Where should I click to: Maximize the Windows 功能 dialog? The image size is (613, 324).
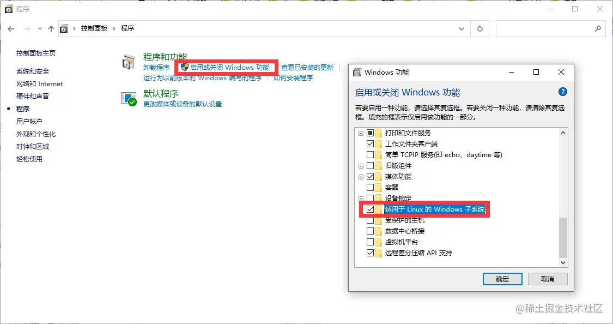coord(536,72)
